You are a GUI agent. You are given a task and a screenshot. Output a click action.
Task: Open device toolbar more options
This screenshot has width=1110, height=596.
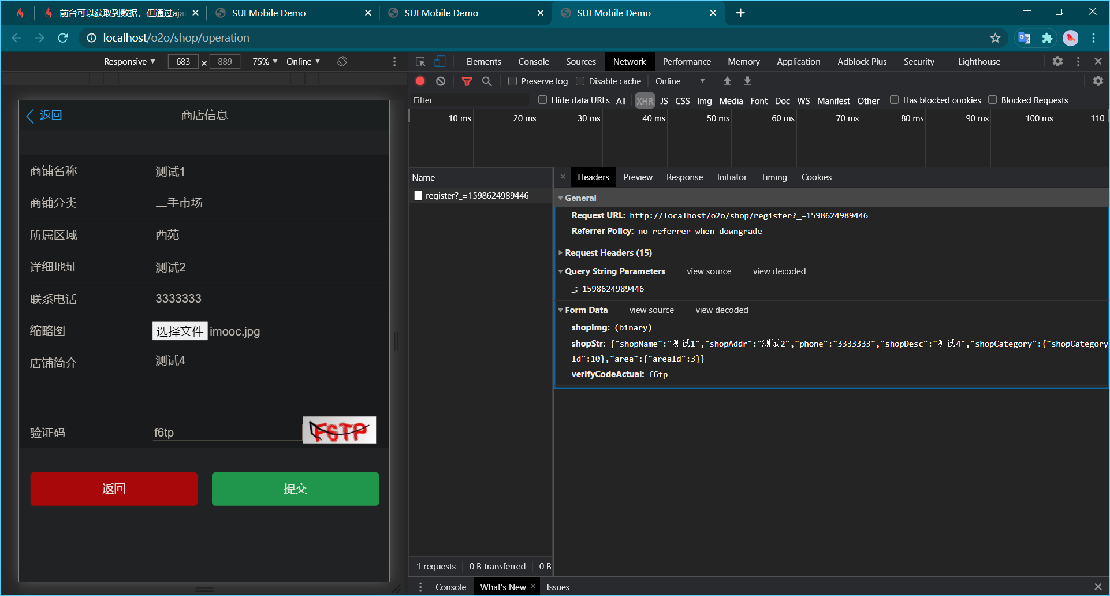394,61
